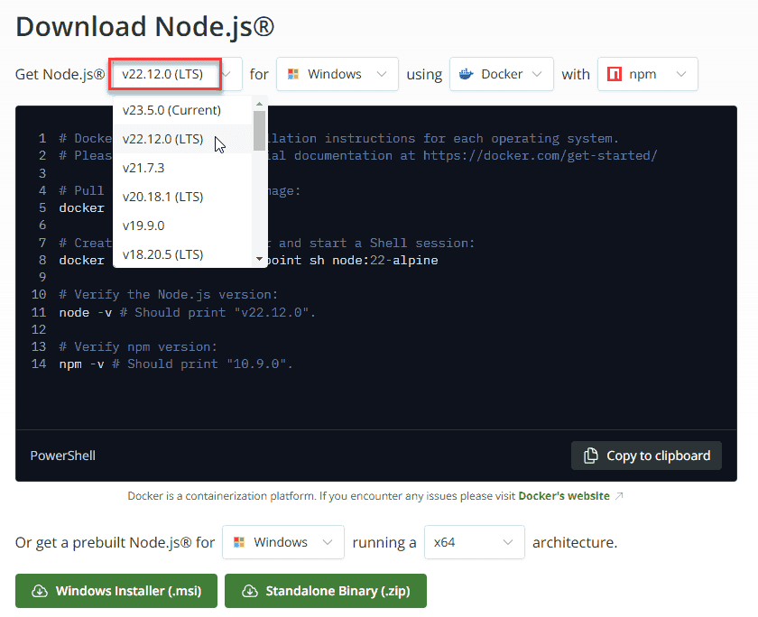Click the node -v code line 11
Viewport: 758px width, 617px height.
[x=188, y=313]
